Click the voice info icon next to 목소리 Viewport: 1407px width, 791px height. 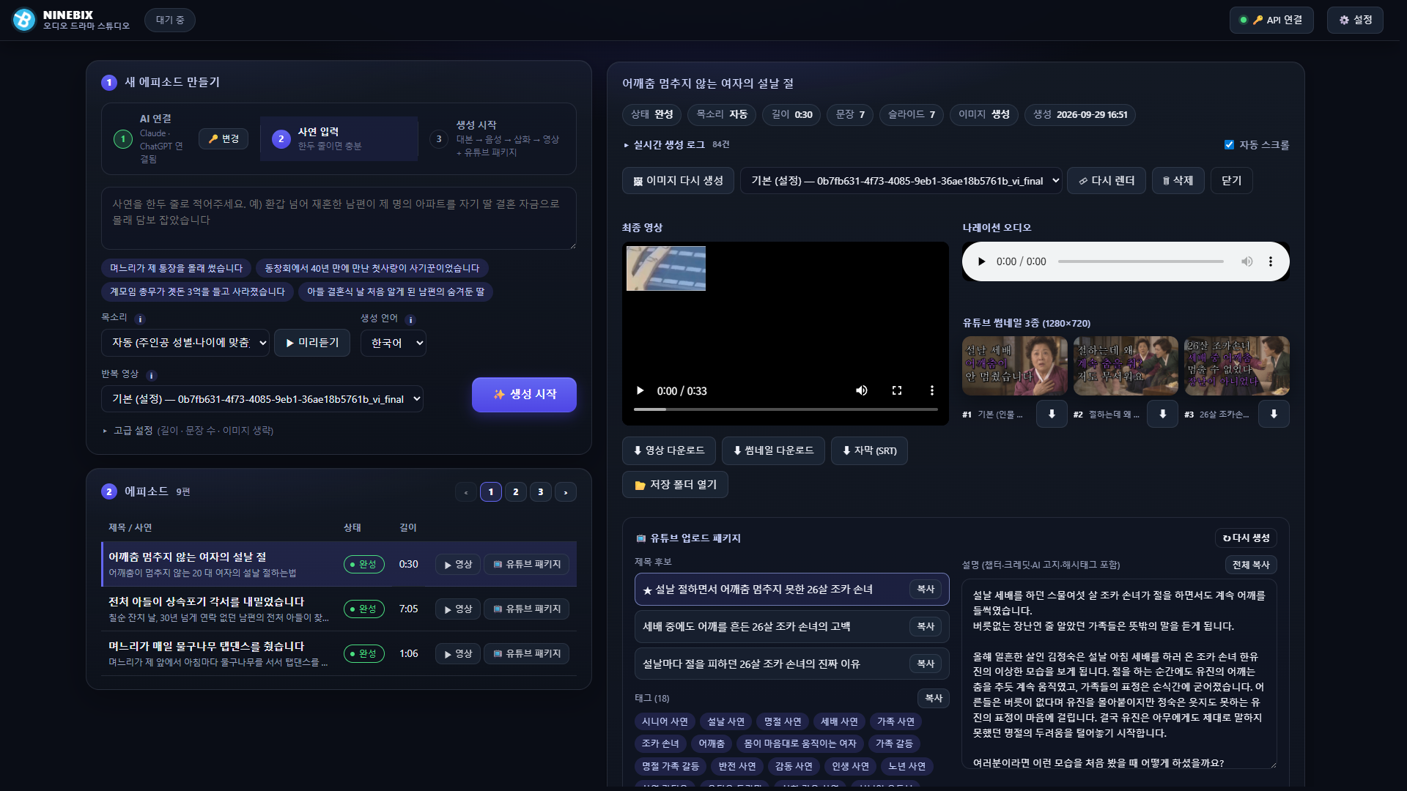point(141,319)
